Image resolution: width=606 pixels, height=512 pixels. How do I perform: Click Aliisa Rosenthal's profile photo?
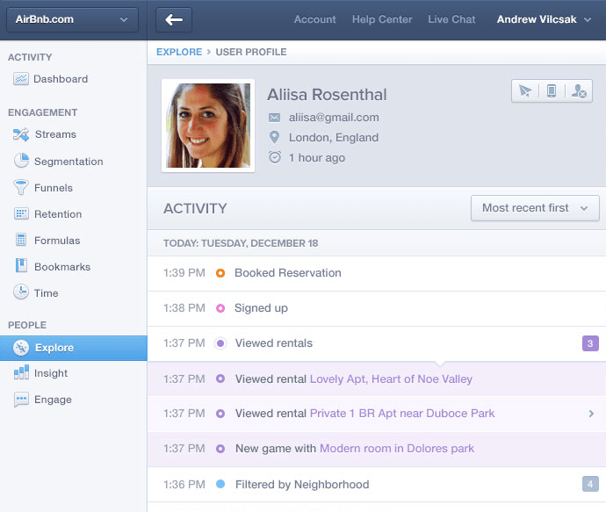pyautogui.click(x=208, y=126)
